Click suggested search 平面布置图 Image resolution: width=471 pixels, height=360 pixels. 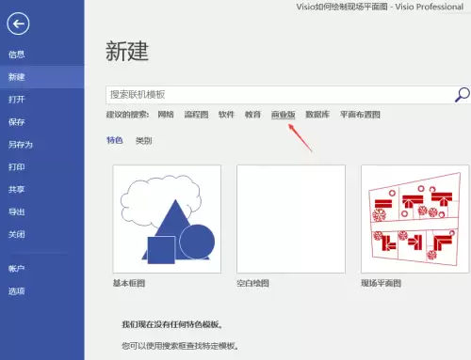360,115
